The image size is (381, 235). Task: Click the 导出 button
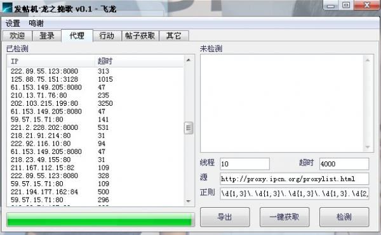pyautogui.click(x=225, y=217)
